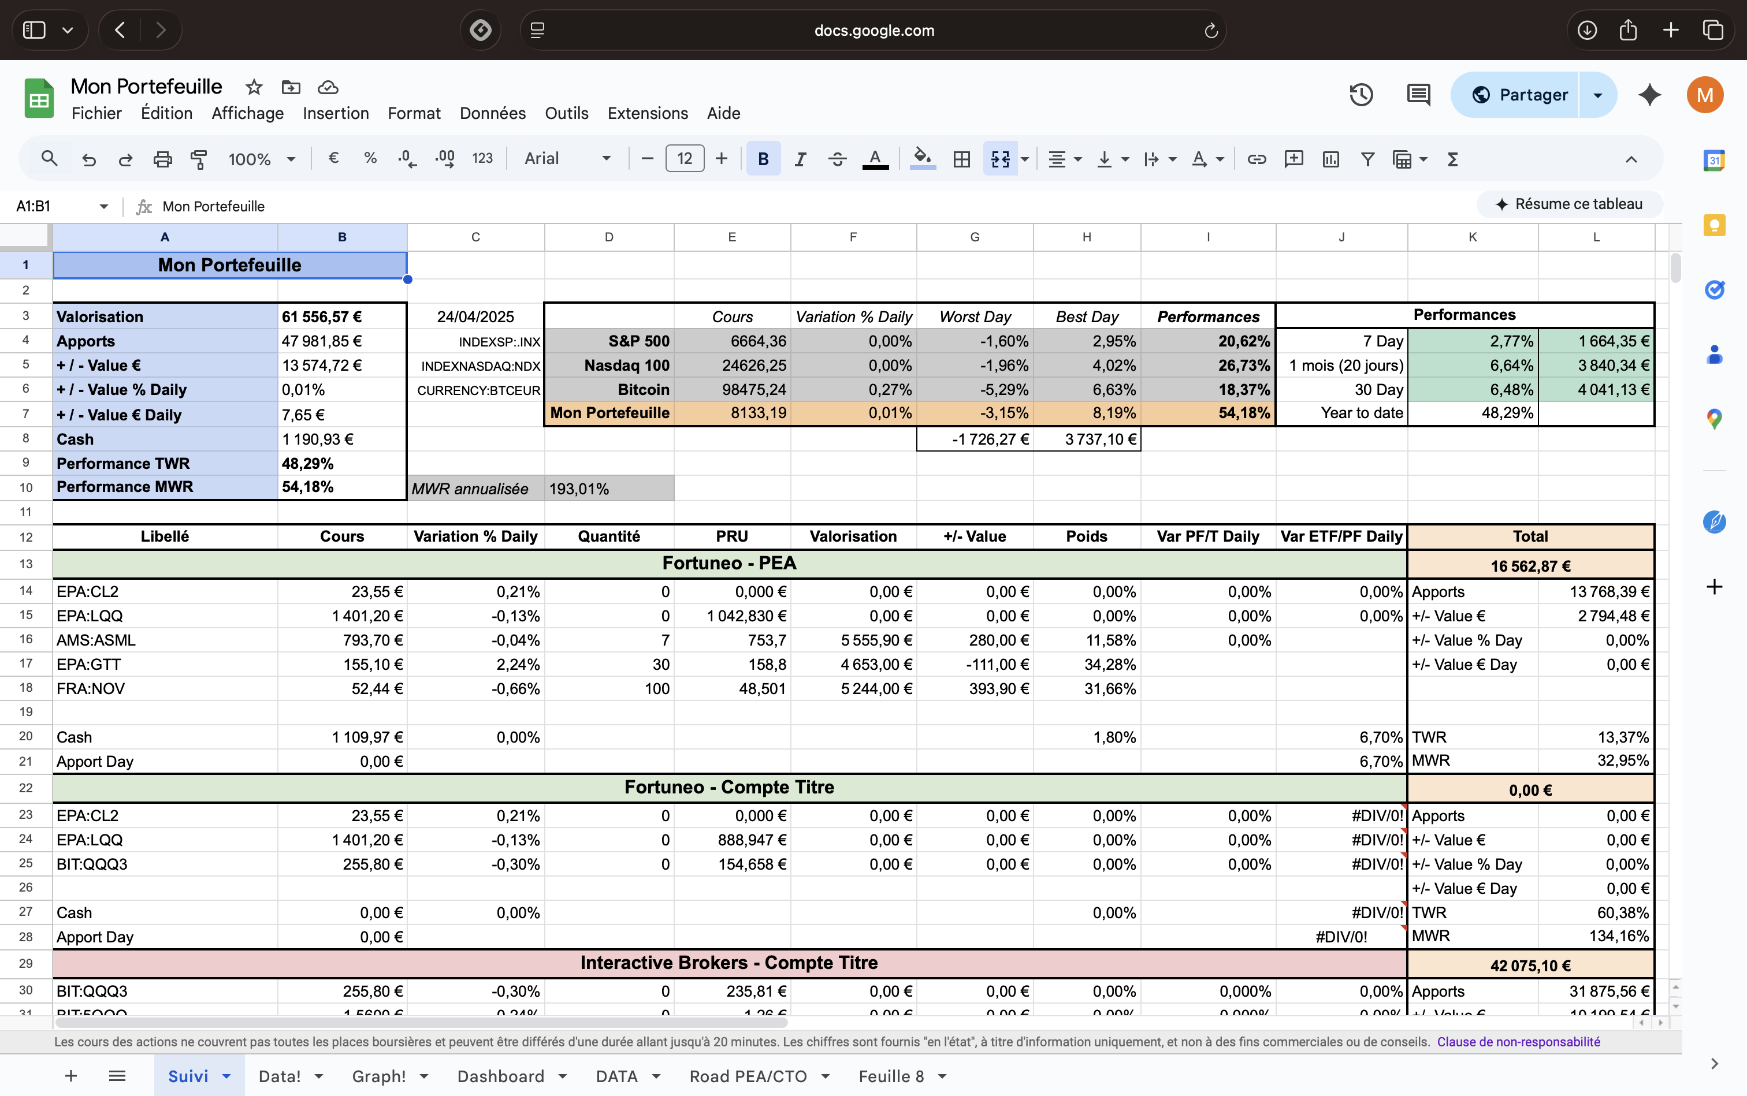Image resolution: width=1747 pixels, height=1096 pixels.
Task: Toggle strikethrough formatting
Action: (x=837, y=159)
